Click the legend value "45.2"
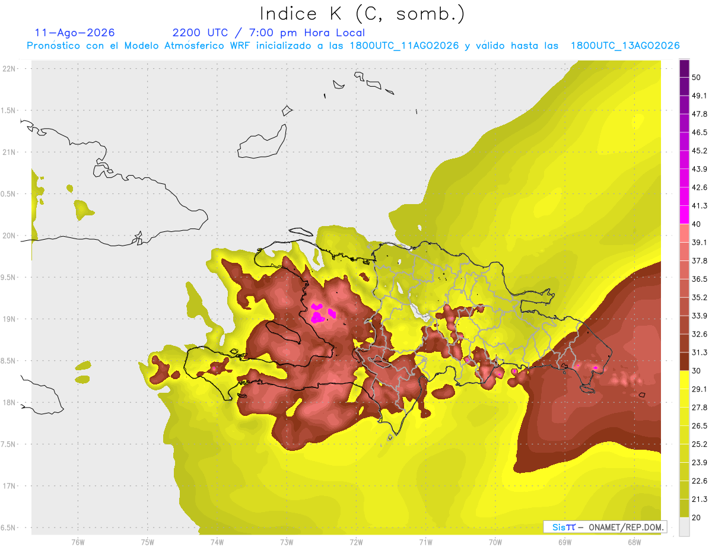The width and height of the screenshot is (712, 550). (x=699, y=151)
